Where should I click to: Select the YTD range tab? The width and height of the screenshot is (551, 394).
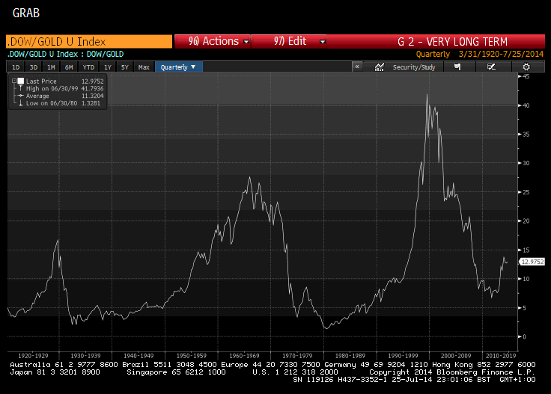click(88, 67)
